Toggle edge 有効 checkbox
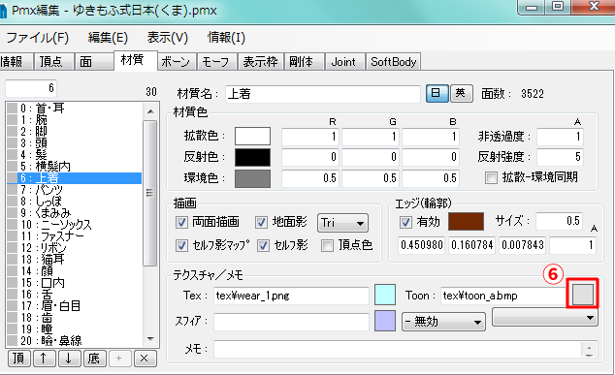The image size is (615, 375). tap(405, 222)
